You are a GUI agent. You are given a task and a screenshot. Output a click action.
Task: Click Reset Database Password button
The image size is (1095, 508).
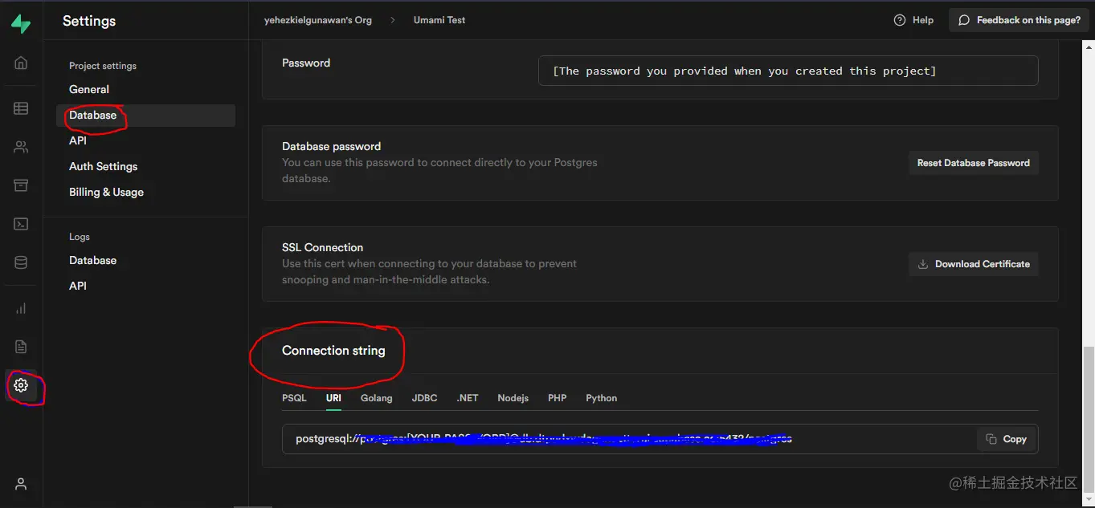973,163
